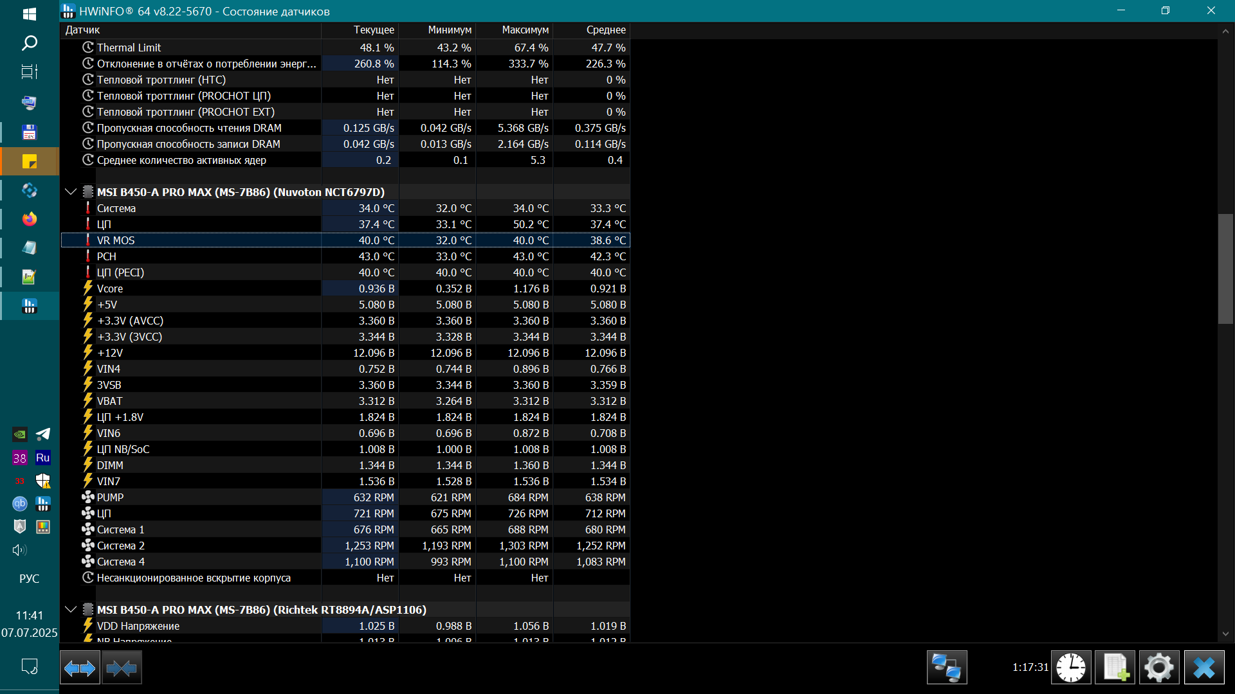The height and width of the screenshot is (694, 1235).
Task: Click the sensor list vertical scrollbar thumb
Action: (1225, 269)
